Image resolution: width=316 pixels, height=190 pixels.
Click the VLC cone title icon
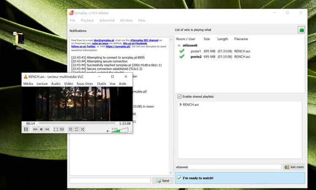pyautogui.click(x=26, y=77)
